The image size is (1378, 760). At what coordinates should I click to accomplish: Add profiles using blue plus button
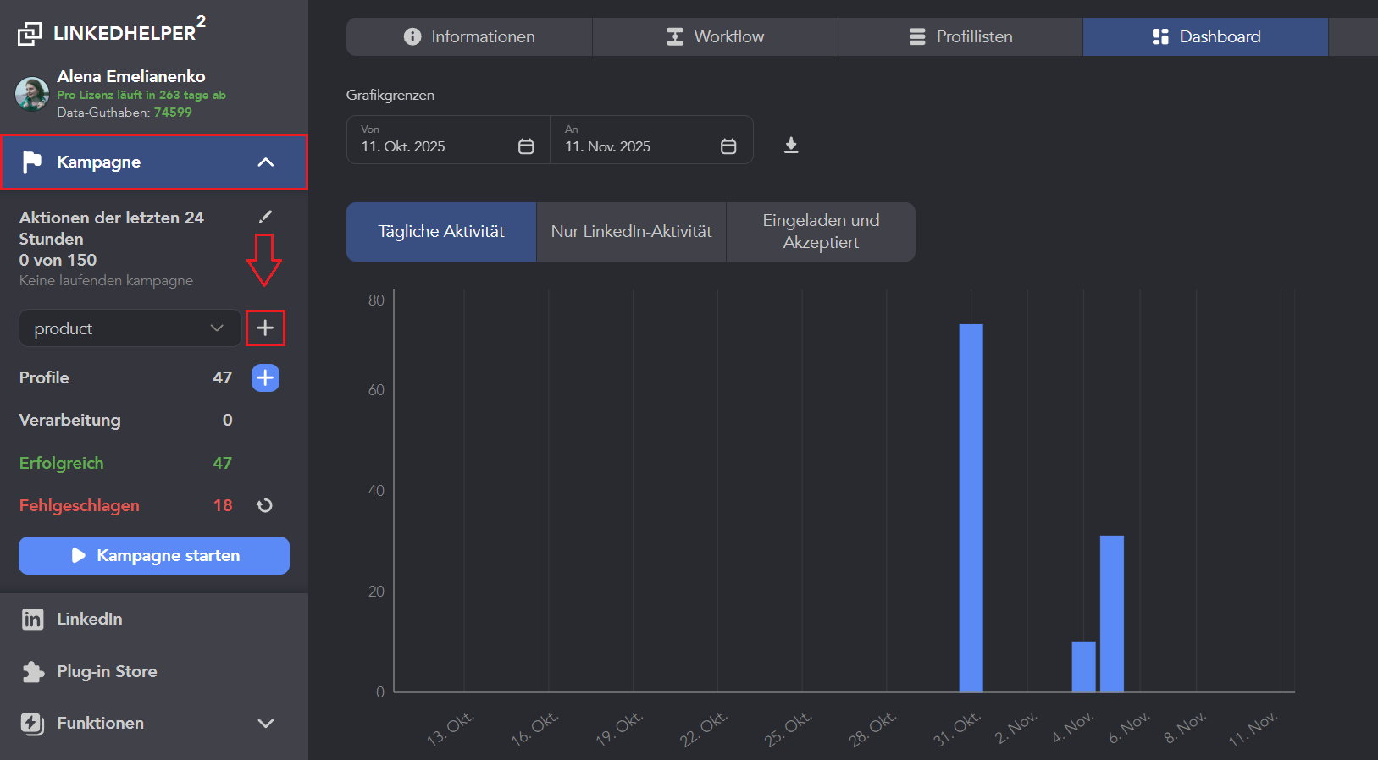coord(265,377)
